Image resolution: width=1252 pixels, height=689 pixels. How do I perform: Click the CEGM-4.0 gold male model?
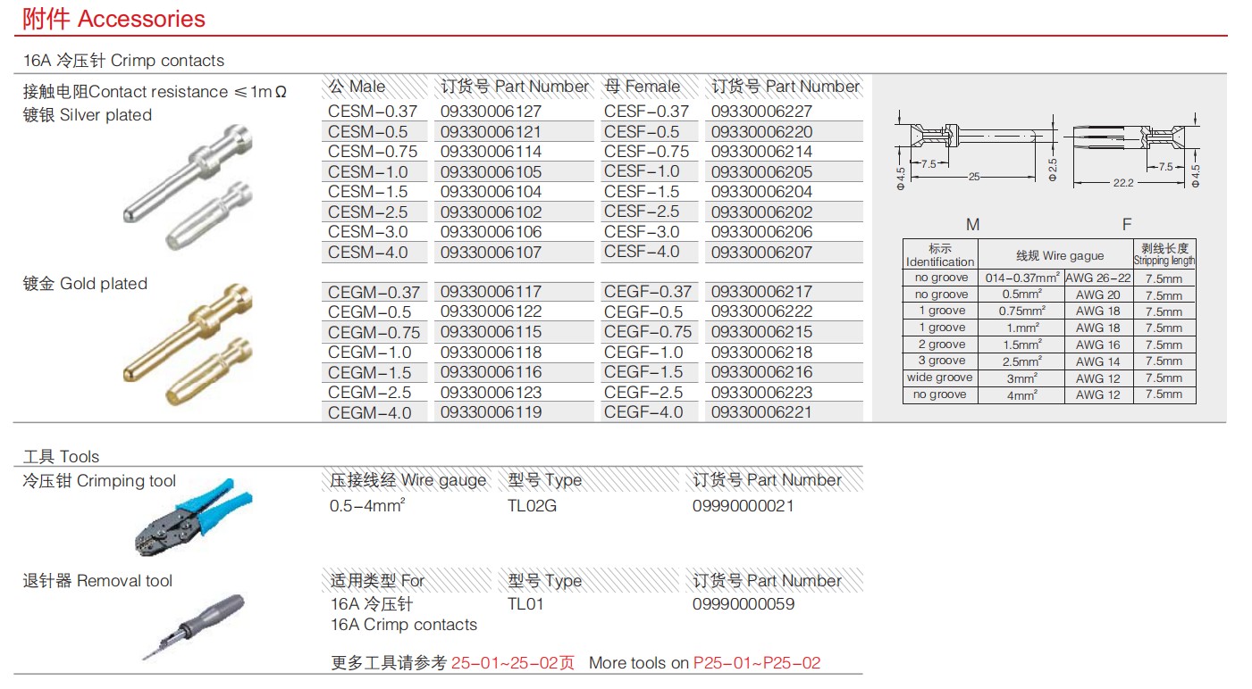[369, 412]
